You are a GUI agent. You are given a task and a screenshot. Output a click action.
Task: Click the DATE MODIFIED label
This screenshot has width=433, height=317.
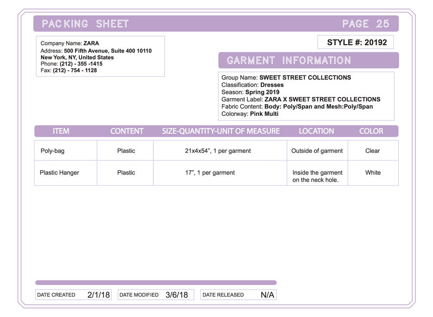139,295
